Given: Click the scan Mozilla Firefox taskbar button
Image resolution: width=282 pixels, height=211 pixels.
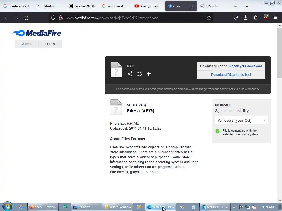Looking at the screenshot, I should 43,207.
